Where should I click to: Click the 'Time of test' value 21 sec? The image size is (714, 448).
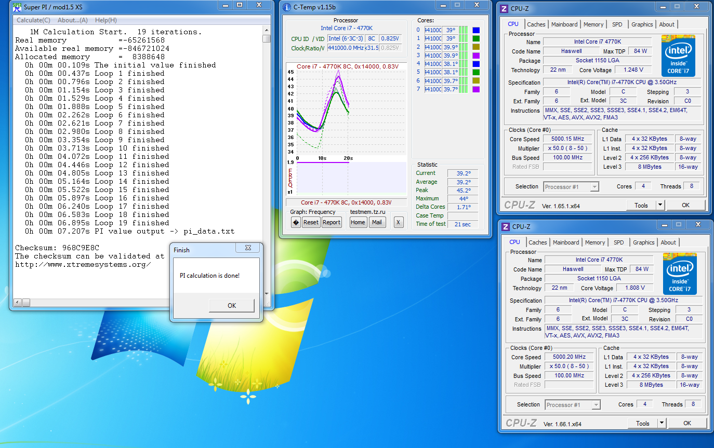[462, 224]
